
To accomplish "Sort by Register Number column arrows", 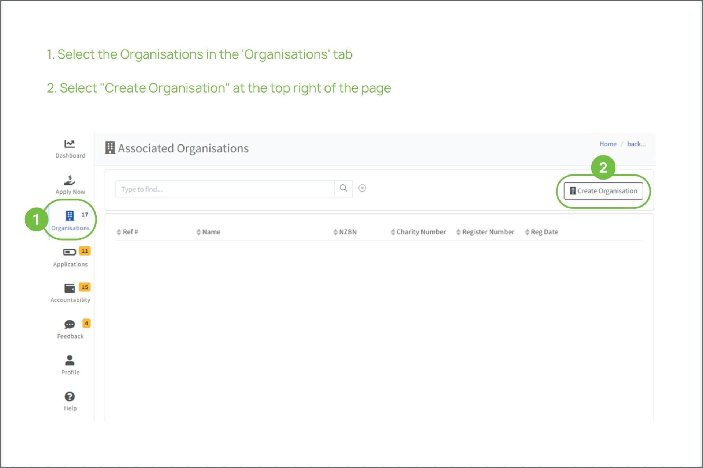I will click(458, 232).
